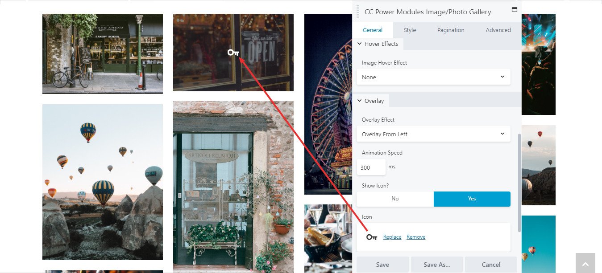Click the Animation Speed input field
Viewport: 602px width, 273px height.
pyautogui.click(x=371, y=167)
